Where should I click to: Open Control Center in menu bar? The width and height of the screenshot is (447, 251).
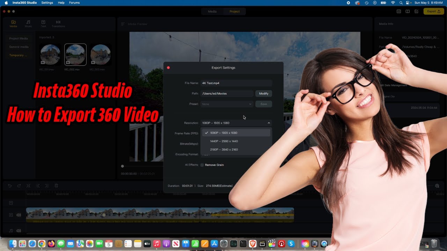[408, 2]
